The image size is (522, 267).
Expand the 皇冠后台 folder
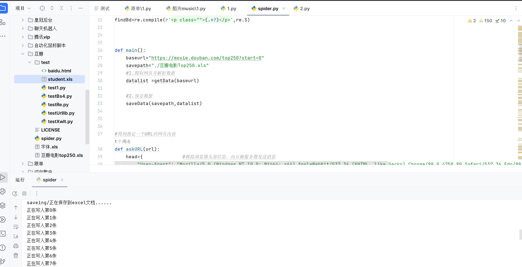click(23, 20)
